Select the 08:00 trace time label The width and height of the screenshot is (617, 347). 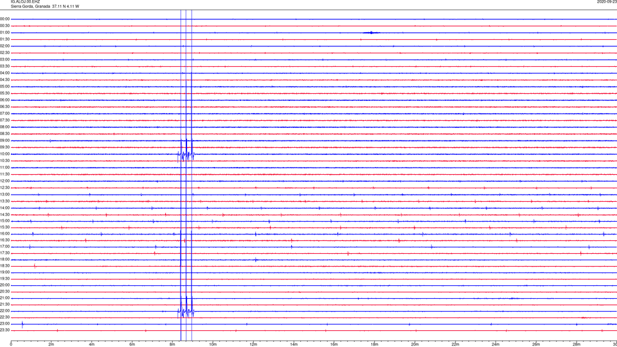click(5, 127)
